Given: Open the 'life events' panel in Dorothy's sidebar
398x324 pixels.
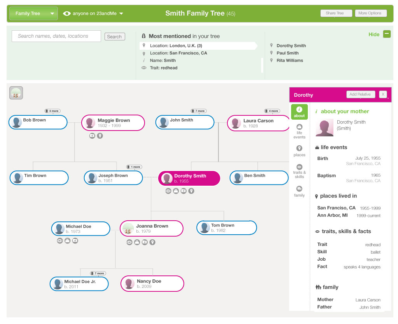Looking at the screenshot, I should point(299,129).
